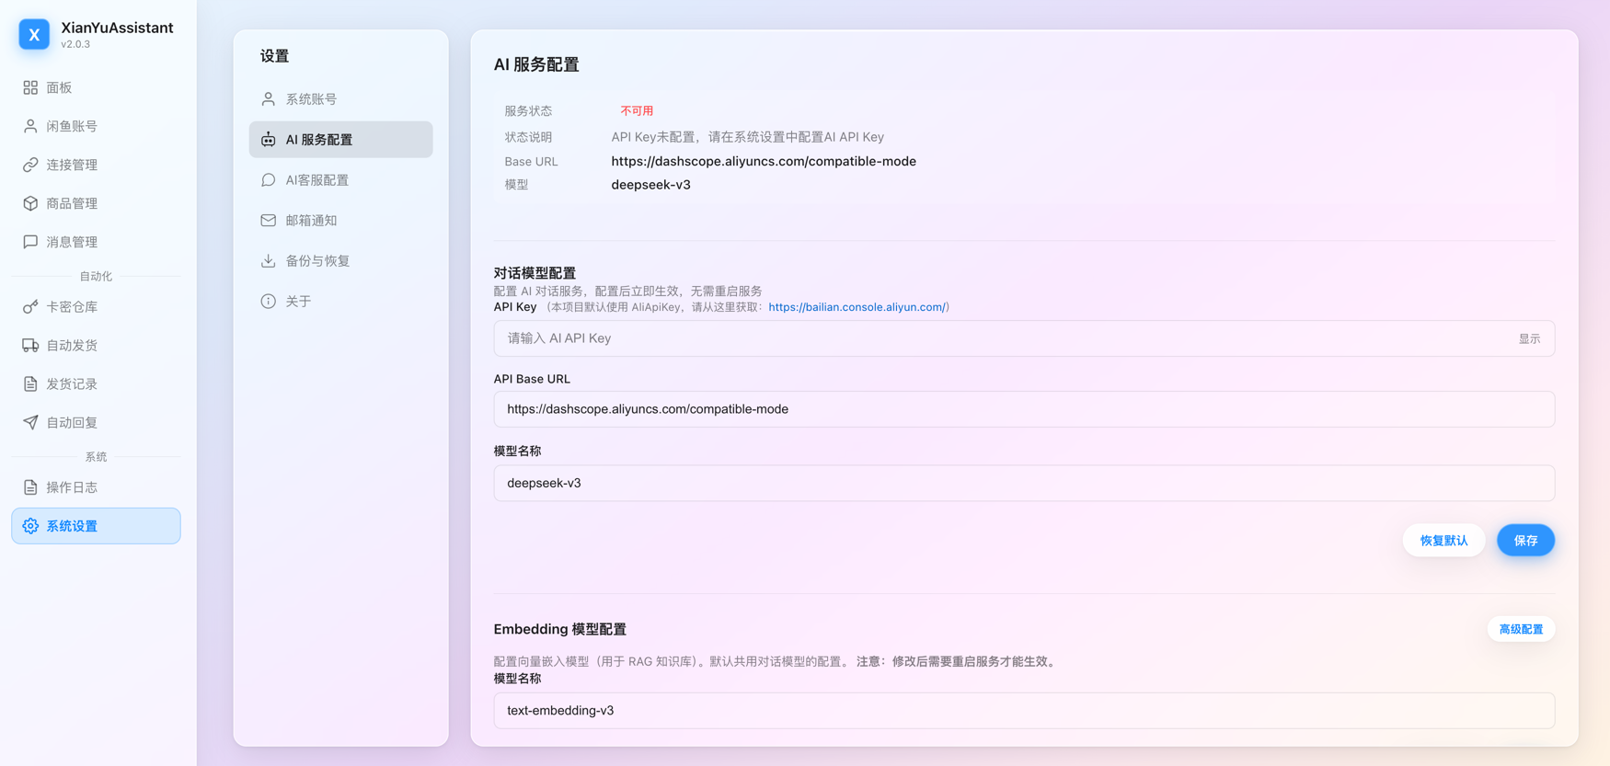Click the v2.0.3 version label
This screenshot has width=1610, height=766.
[75, 44]
